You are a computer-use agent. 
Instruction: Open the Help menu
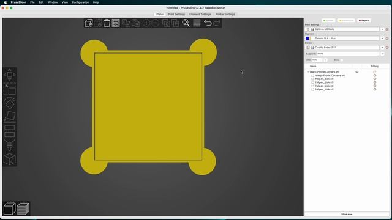(x=96, y=2)
